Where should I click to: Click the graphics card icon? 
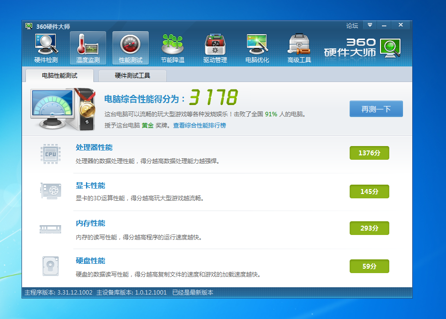(50, 191)
